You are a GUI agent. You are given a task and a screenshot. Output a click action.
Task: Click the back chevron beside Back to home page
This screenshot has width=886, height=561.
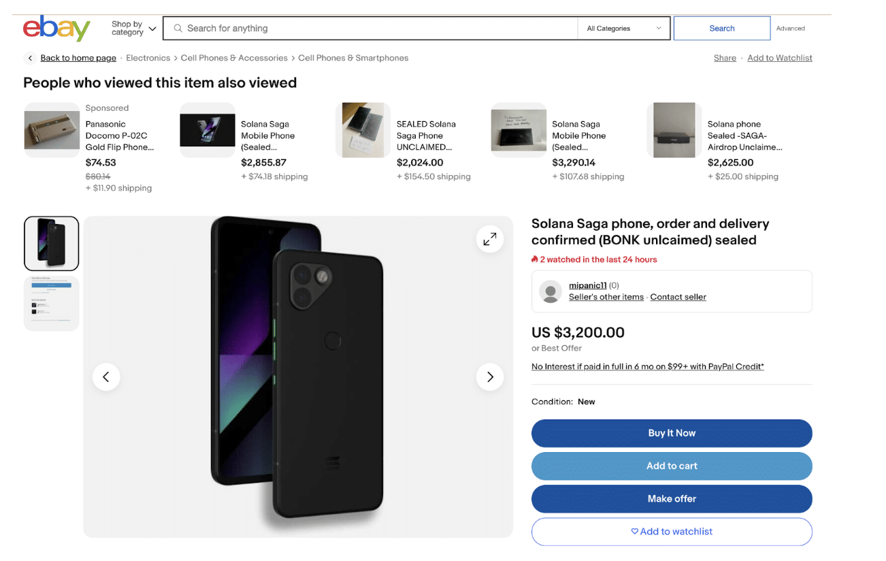coord(30,58)
